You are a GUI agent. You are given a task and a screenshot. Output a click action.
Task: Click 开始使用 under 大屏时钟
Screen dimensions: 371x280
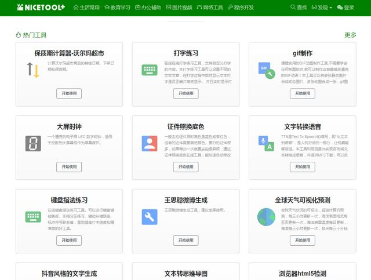69,167
